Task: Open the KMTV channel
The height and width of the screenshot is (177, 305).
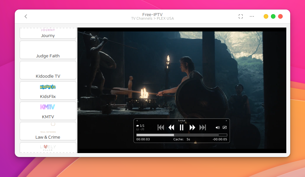Action: pos(48,111)
